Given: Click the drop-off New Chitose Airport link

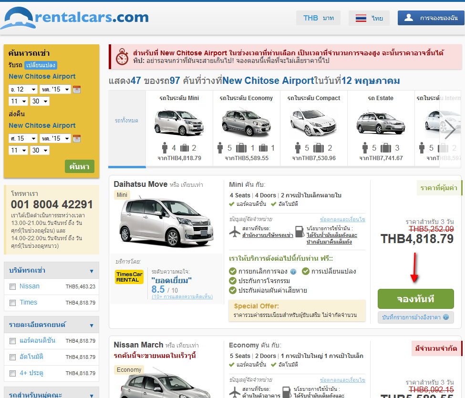Looking at the screenshot, I should (42, 126).
